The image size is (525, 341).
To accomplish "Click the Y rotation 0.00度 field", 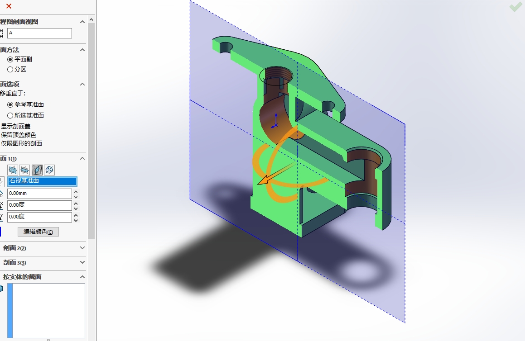I will click(x=39, y=217).
